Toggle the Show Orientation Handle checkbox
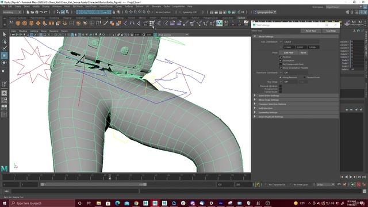 (x=281, y=68)
